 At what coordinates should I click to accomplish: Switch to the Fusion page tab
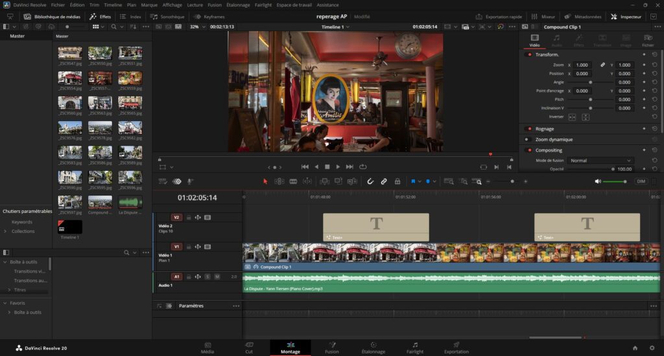tap(331, 348)
